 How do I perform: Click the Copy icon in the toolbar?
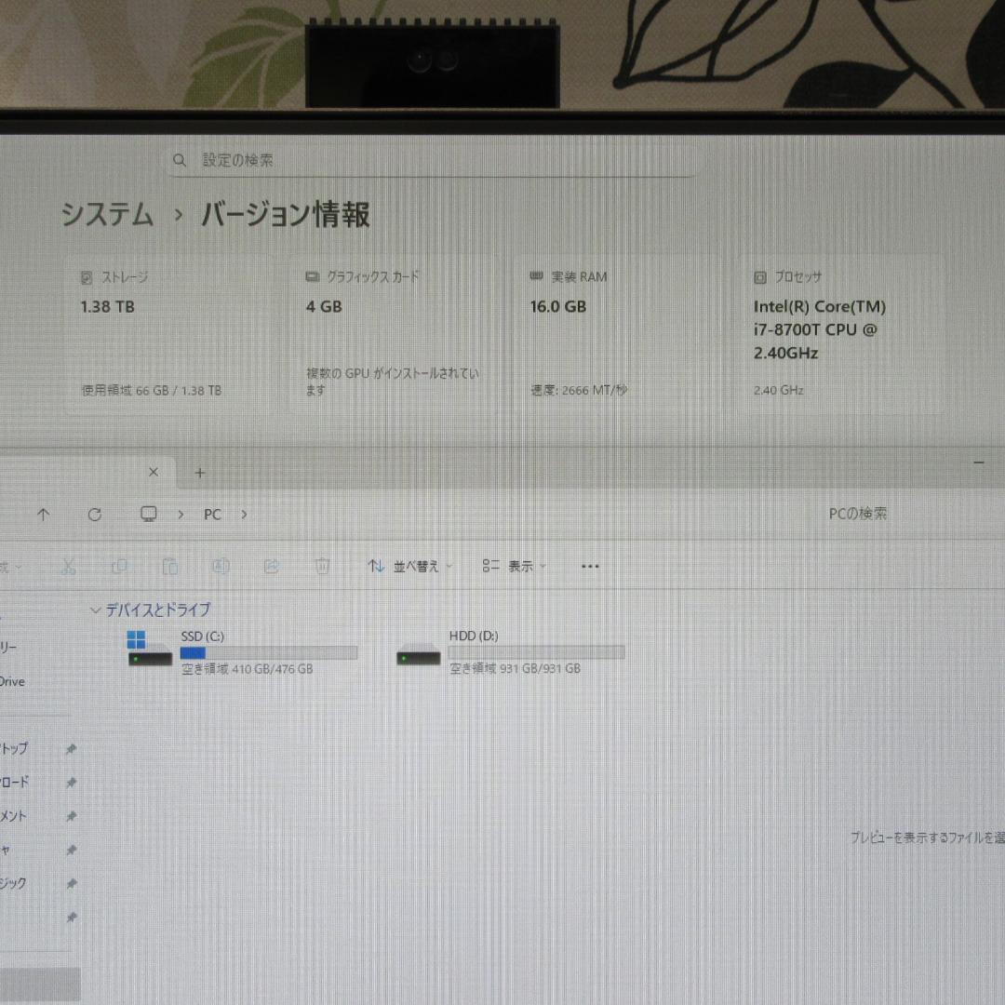[x=119, y=566]
